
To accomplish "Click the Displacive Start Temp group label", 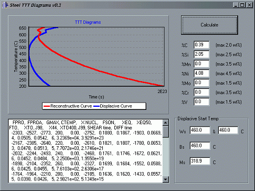I will click(x=198, y=119).
